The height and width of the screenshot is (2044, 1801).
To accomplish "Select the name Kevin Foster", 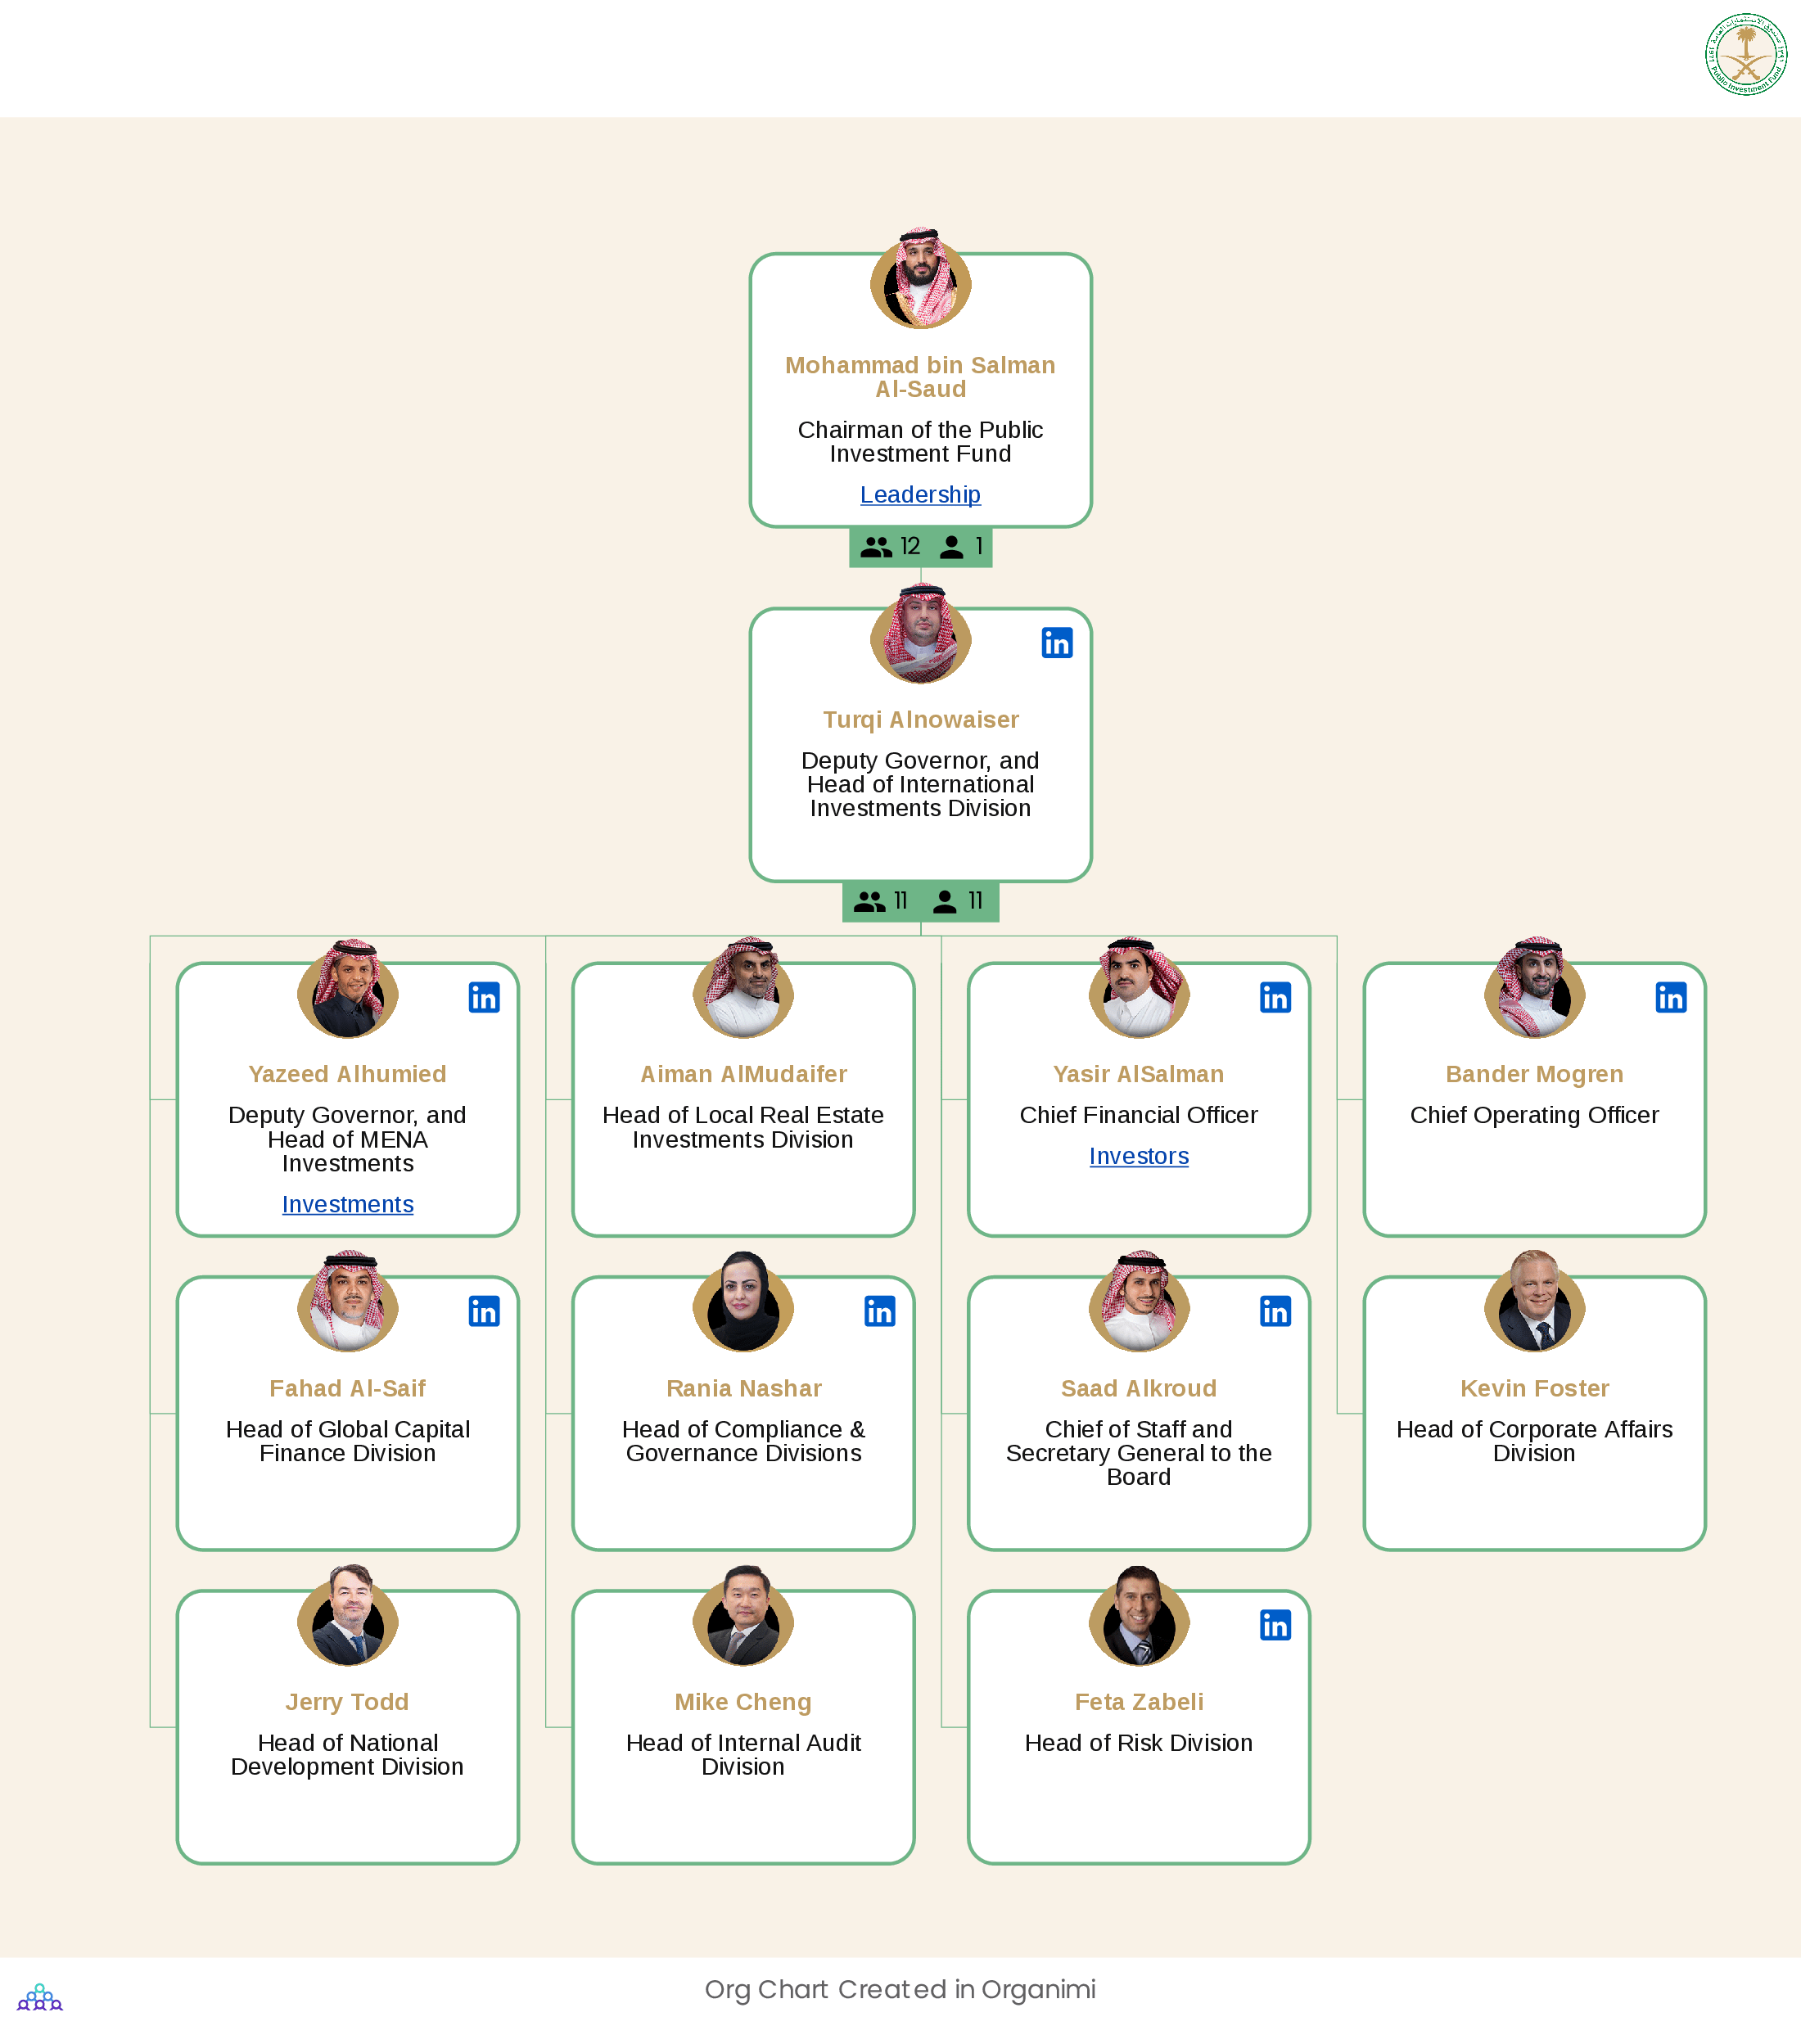I will coord(1535,1388).
